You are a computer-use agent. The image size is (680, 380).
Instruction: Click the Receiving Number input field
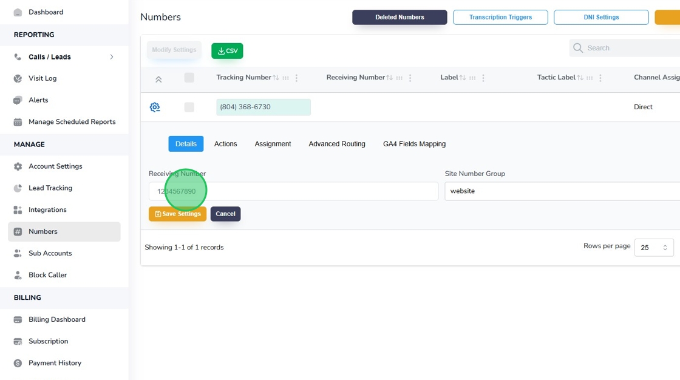(294, 191)
